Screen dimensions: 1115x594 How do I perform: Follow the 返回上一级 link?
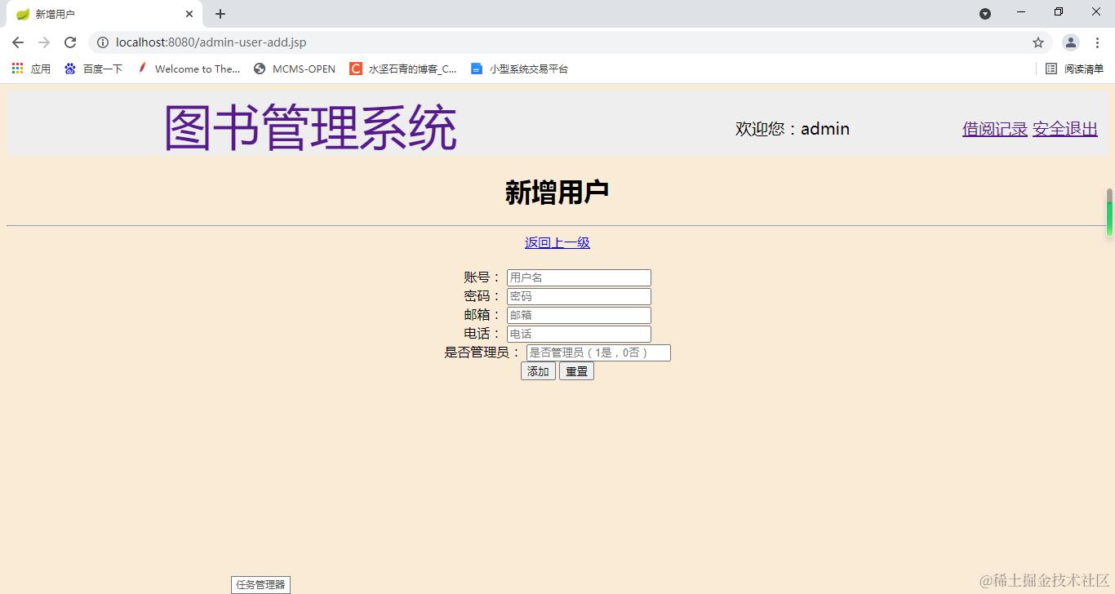point(557,242)
